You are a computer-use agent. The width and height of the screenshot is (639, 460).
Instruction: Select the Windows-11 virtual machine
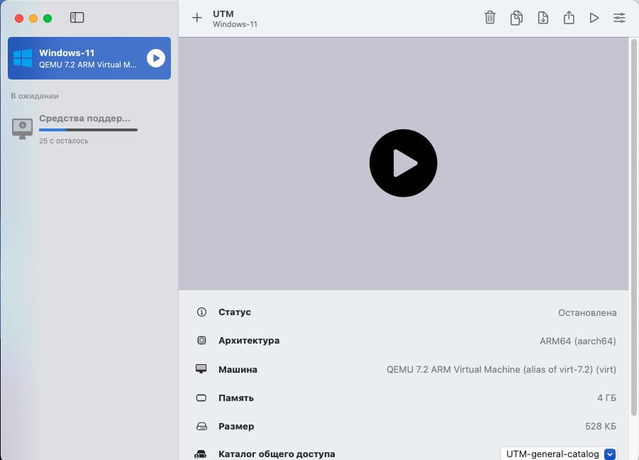point(78,58)
